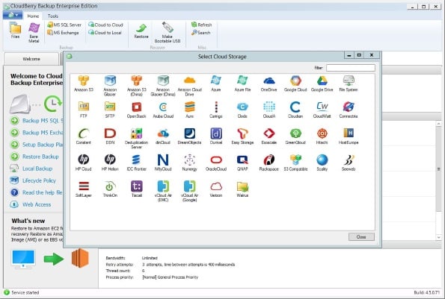Open the Web Access link
The image size is (445, 299).
(x=37, y=204)
